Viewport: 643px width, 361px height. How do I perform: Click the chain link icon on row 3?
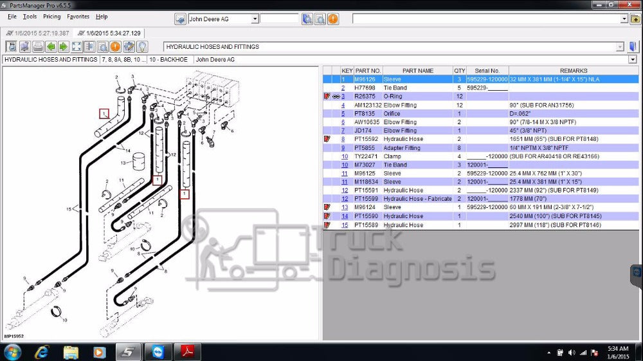[x=335, y=97]
